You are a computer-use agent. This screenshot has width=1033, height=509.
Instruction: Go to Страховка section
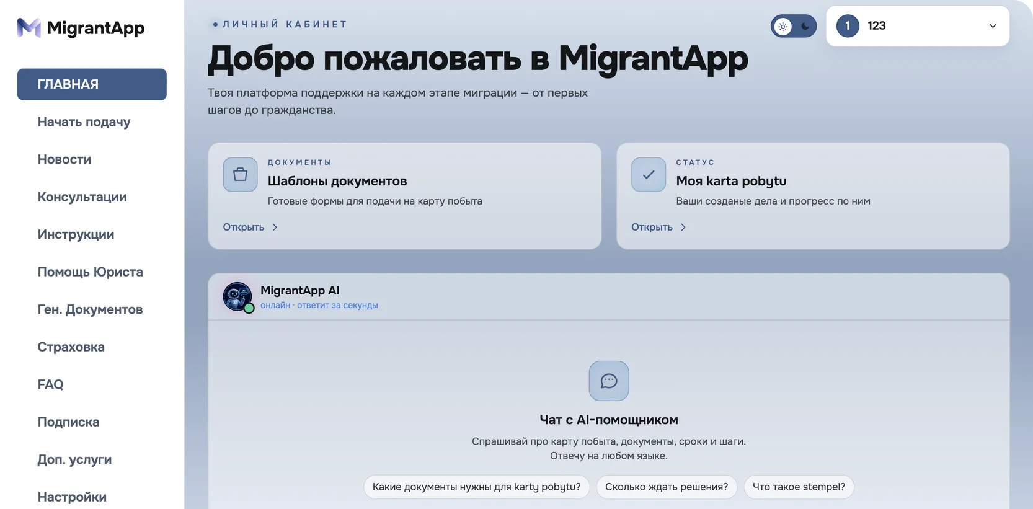click(x=71, y=347)
